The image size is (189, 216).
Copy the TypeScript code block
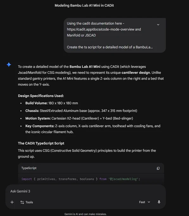158,168
